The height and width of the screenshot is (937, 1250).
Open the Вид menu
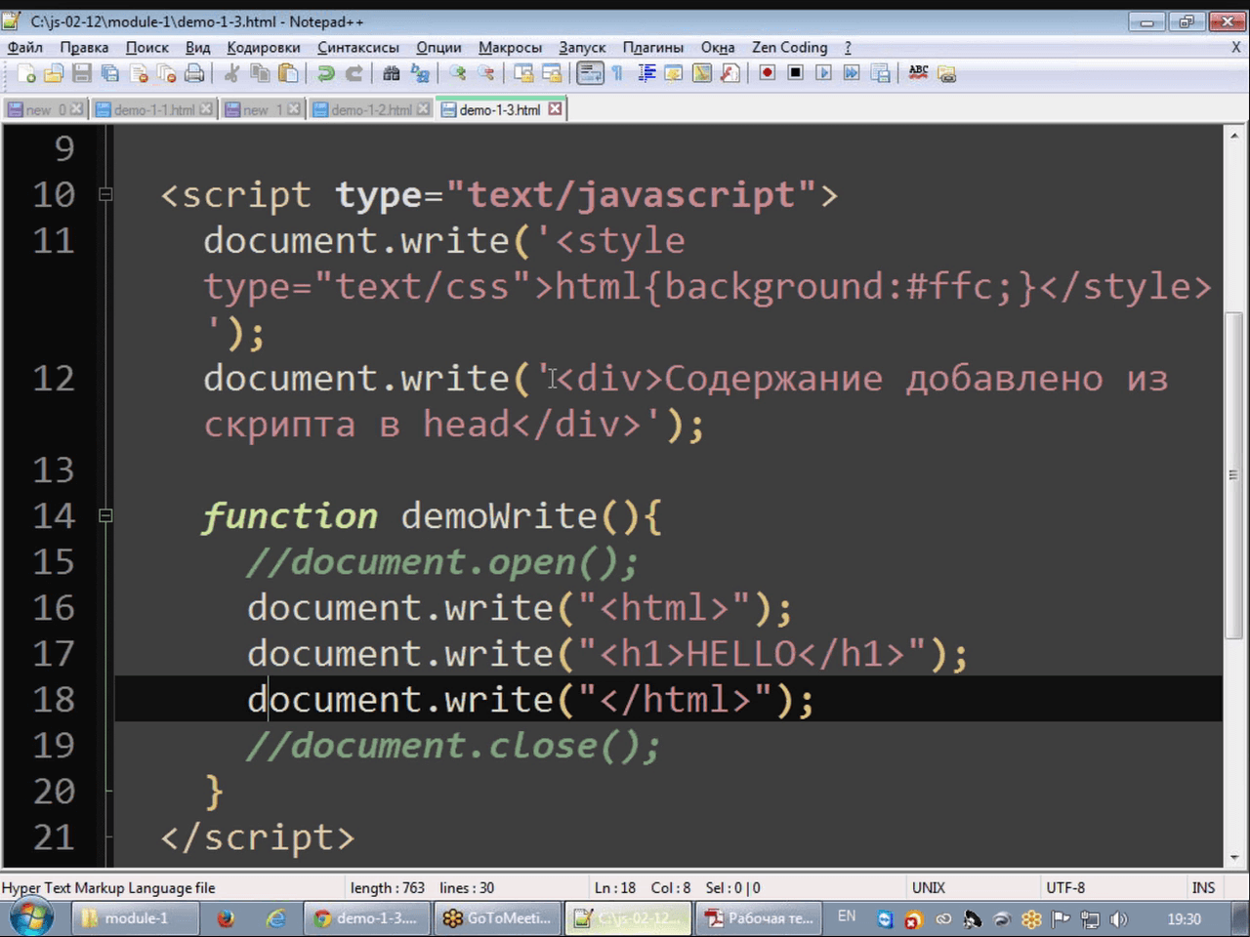pyautogui.click(x=198, y=47)
